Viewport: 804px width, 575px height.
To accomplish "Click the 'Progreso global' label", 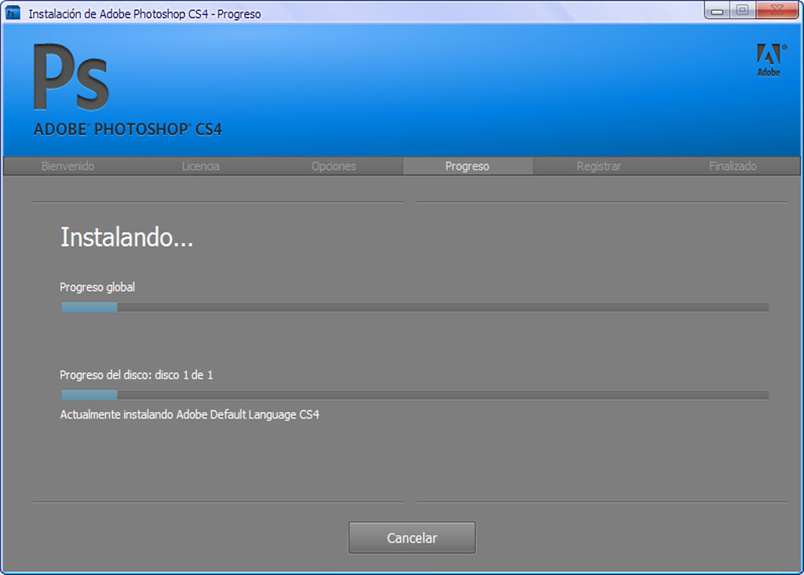I will point(97,287).
